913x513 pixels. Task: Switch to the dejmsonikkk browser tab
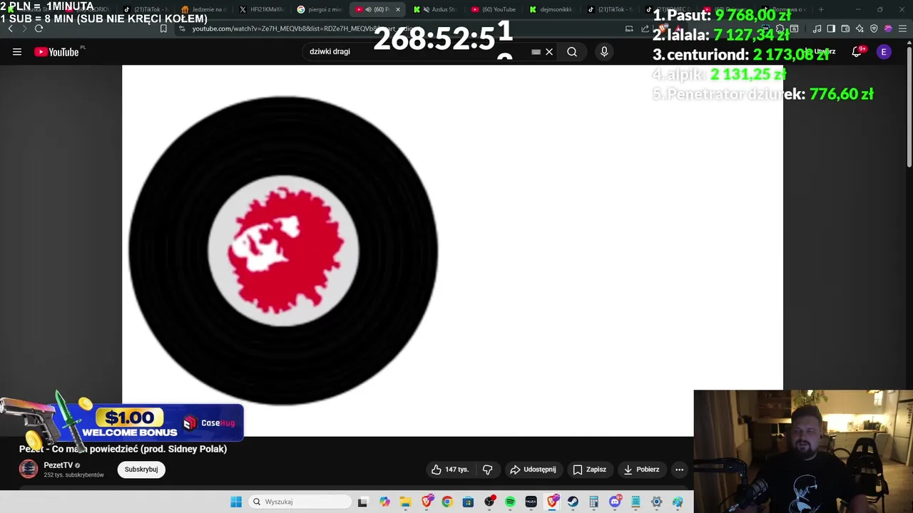coord(551,9)
